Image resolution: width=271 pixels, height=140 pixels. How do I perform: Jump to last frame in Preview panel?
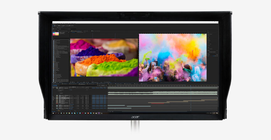click(215, 52)
